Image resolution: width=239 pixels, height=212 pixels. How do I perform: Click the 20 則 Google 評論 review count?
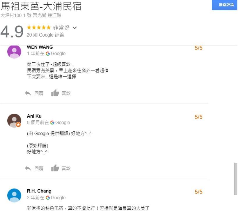click(45, 35)
